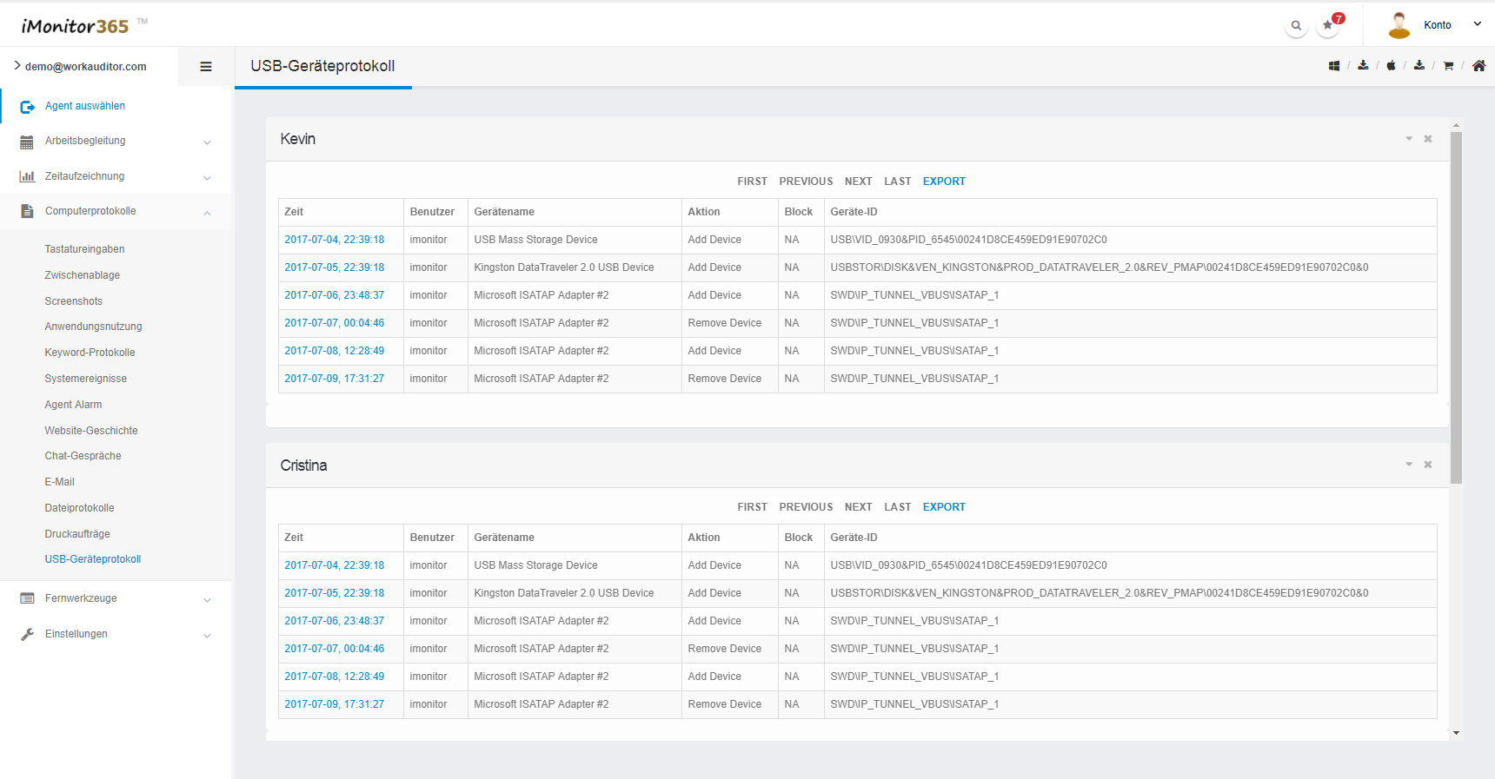Open the Konto account dropdown
This screenshot has height=779, width=1495.
pos(1438,25)
